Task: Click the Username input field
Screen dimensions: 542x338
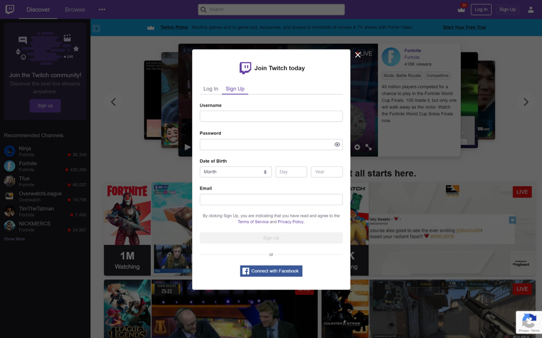Action: 271,116
